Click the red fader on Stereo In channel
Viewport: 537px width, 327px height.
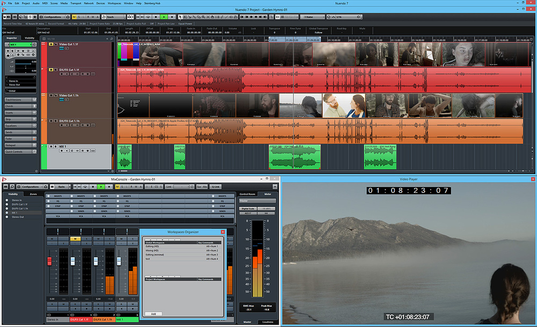(50, 261)
